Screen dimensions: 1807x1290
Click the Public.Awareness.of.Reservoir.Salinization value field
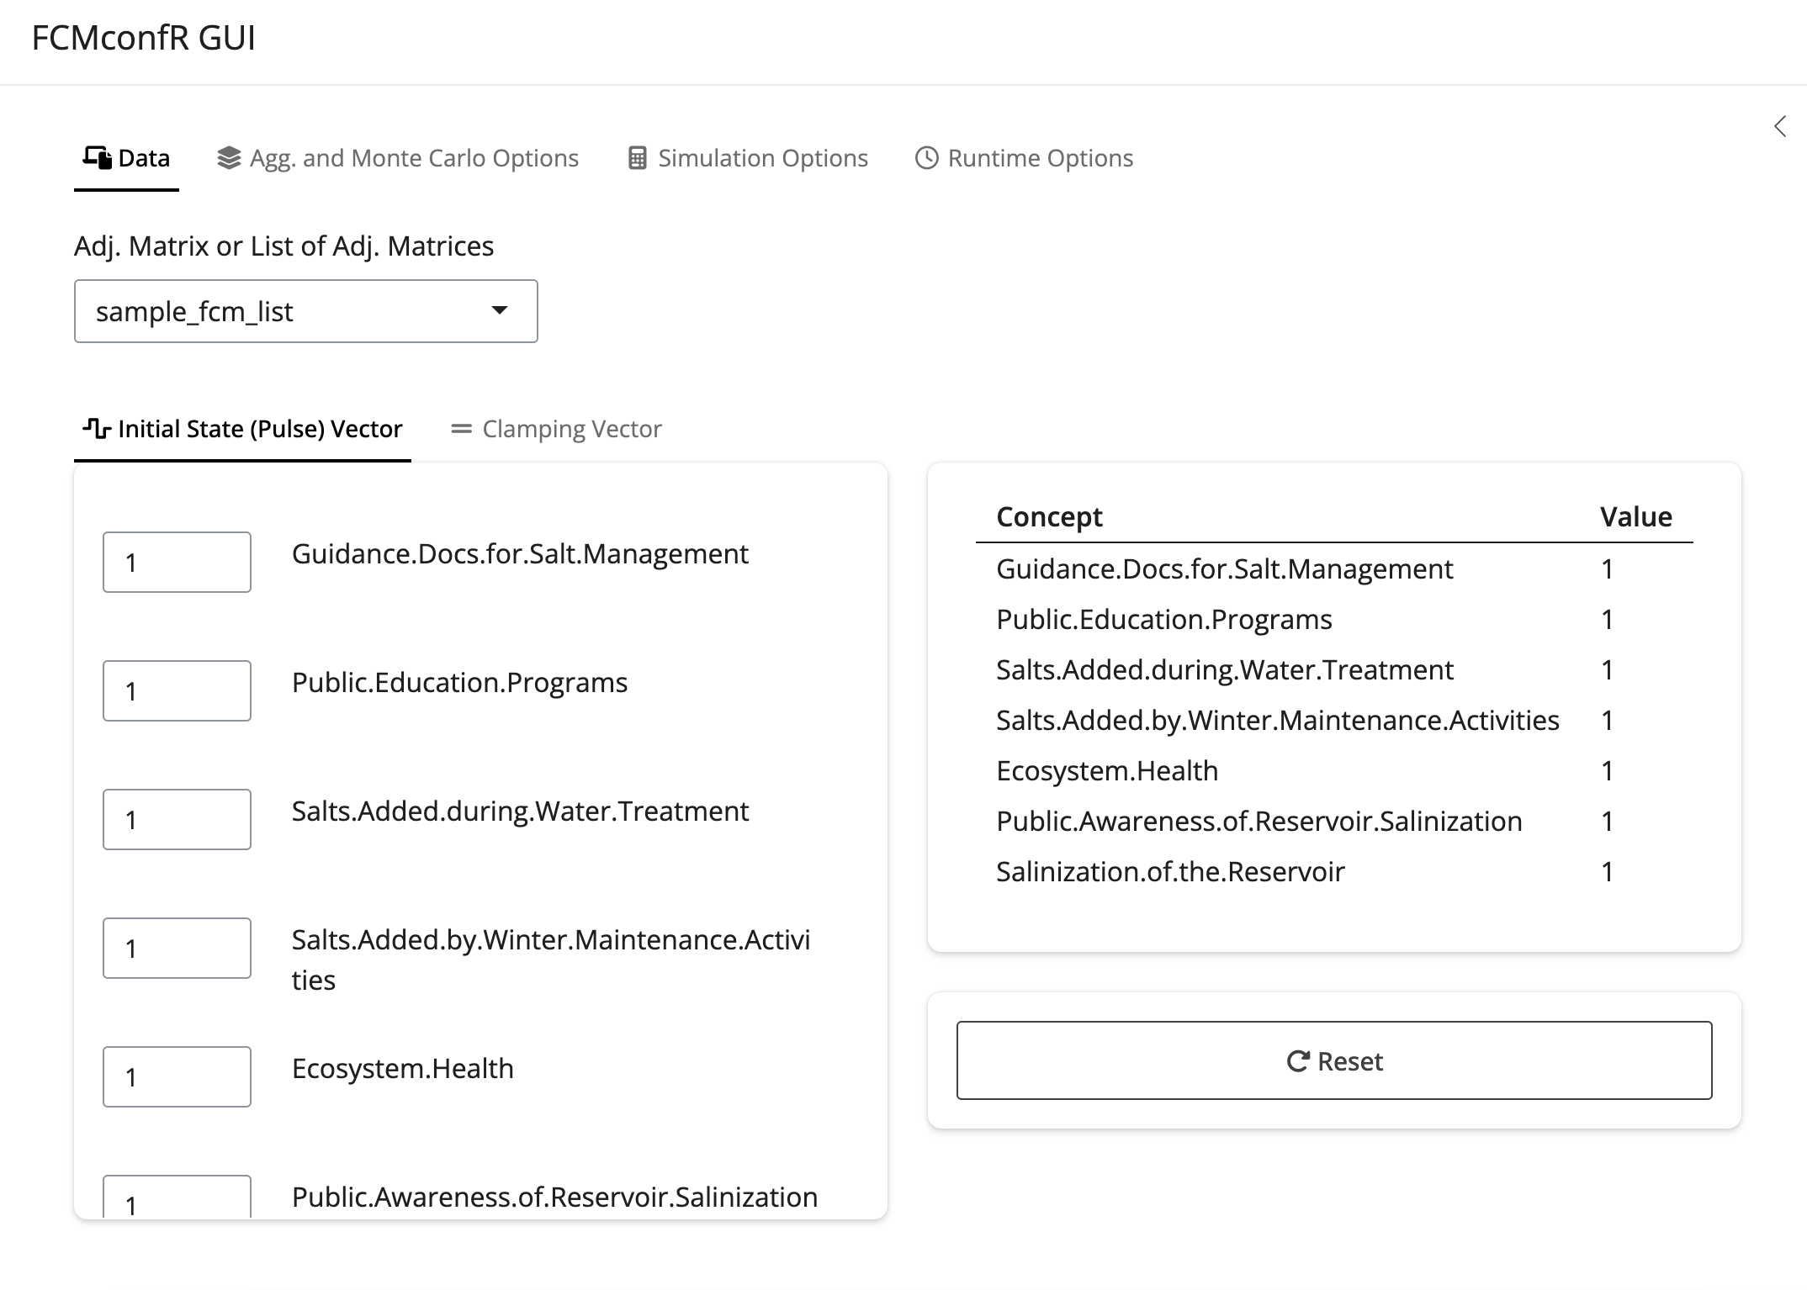point(177,1197)
